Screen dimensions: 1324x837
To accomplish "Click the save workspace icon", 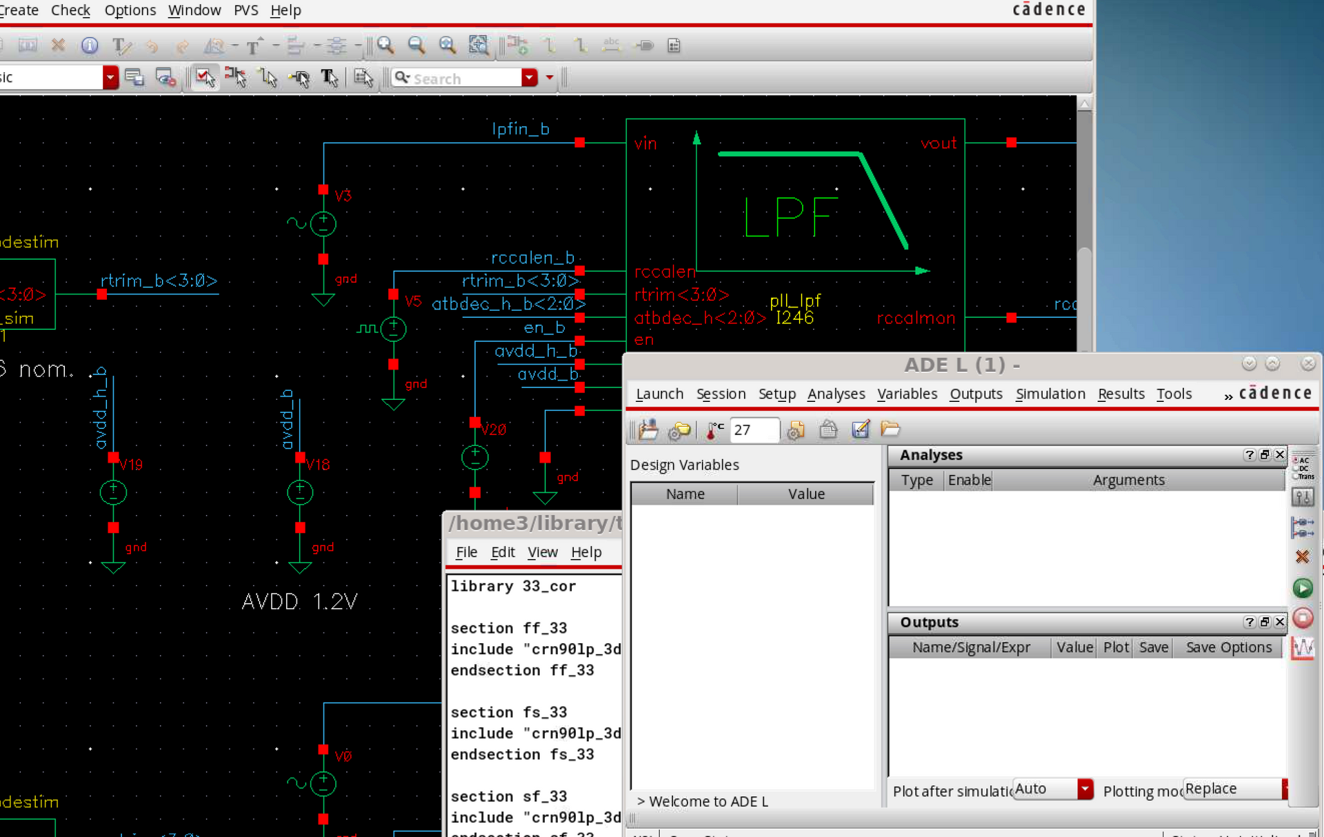I will pos(134,77).
